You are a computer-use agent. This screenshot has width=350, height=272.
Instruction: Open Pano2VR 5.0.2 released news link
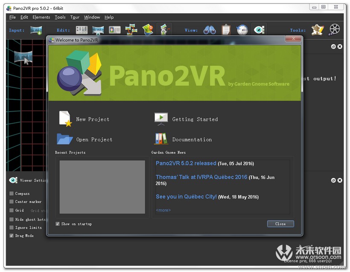pos(186,163)
